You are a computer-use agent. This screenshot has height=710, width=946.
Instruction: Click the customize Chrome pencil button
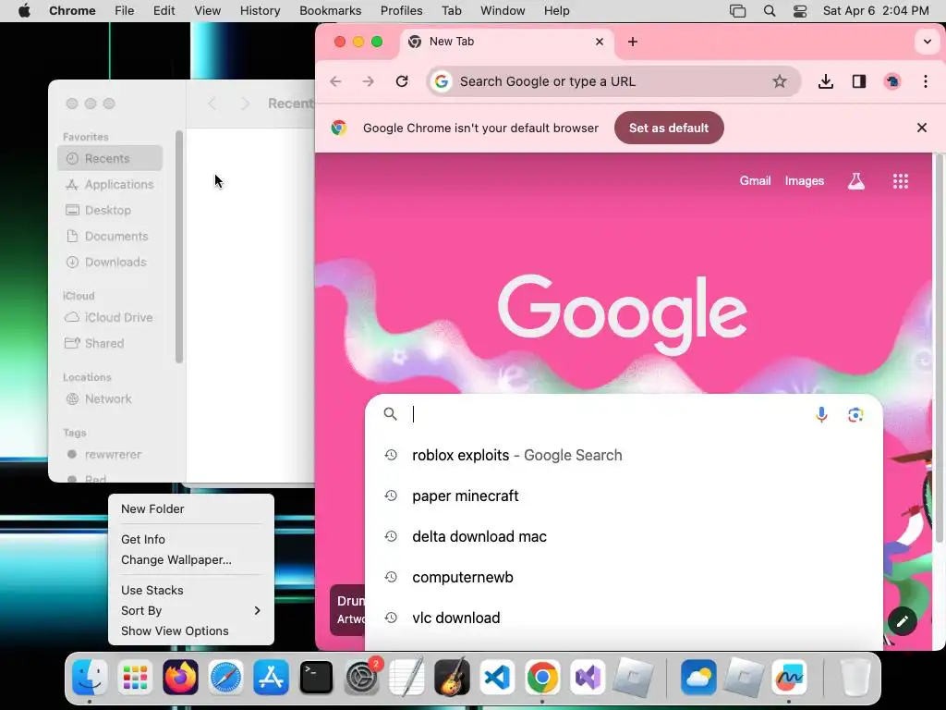[x=903, y=621]
